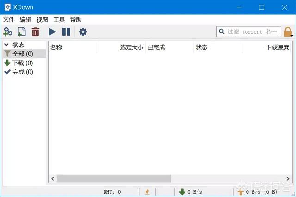
Task: Click the gold lock icon
Action: [288, 32]
